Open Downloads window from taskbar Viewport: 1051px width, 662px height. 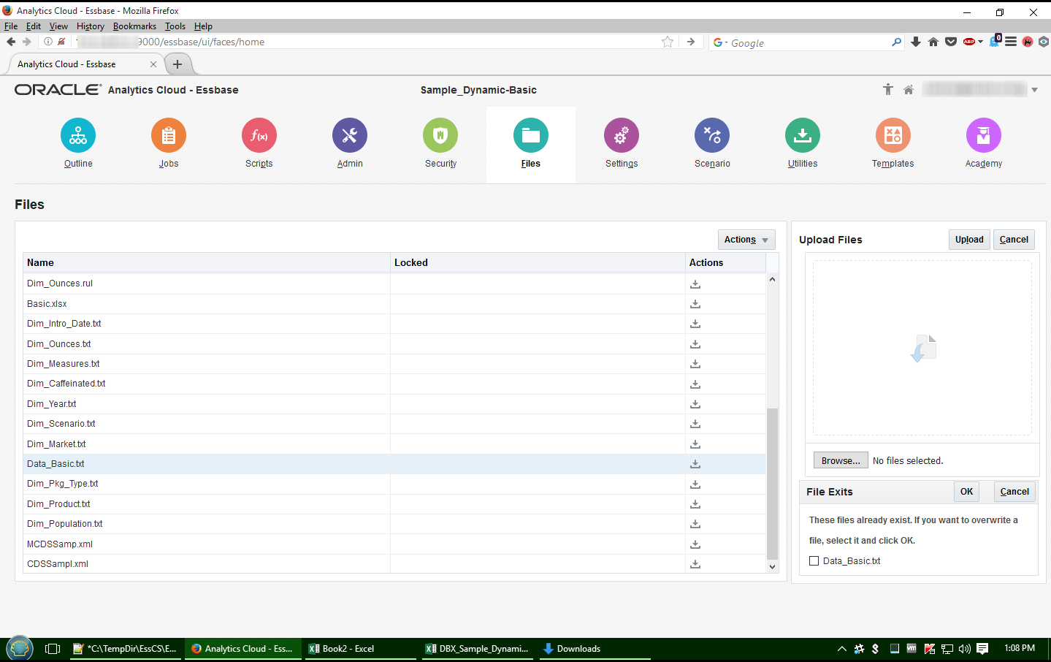(x=595, y=649)
